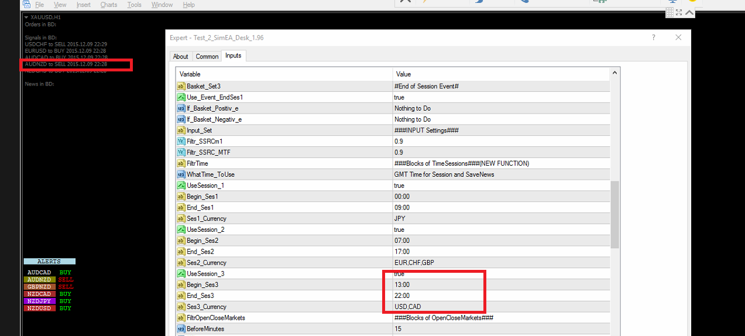Click the string icon beside End_Ses2
This screenshot has width=745, height=336.
pyautogui.click(x=181, y=252)
